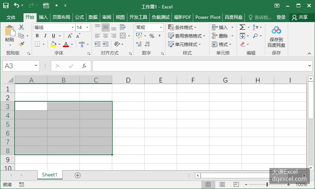Screen dimensions: 315x189
Task: Apply cell borders icon
Action: (38, 44)
